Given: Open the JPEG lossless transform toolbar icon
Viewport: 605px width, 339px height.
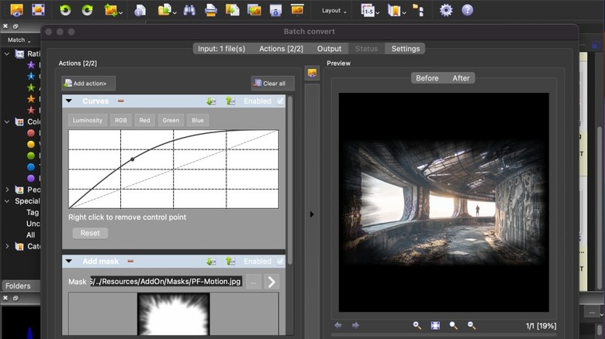Looking at the screenshot, I should [113, 10].
